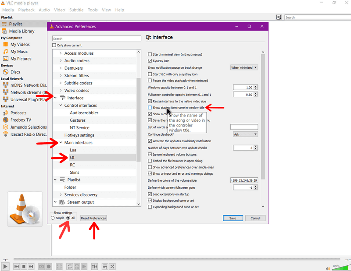
Task: Open the extended settings equalizer icon
Action: (94, 266)
